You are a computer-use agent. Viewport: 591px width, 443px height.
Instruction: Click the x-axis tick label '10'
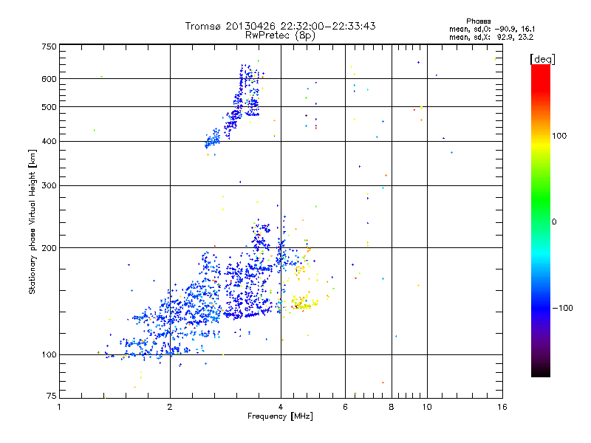tap(427, 407)
